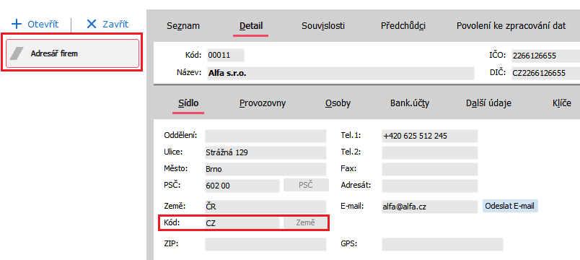This screenshot has height=260, width=580.
Task: Show the Bank.účty subtab
Action: pos(410,103)
